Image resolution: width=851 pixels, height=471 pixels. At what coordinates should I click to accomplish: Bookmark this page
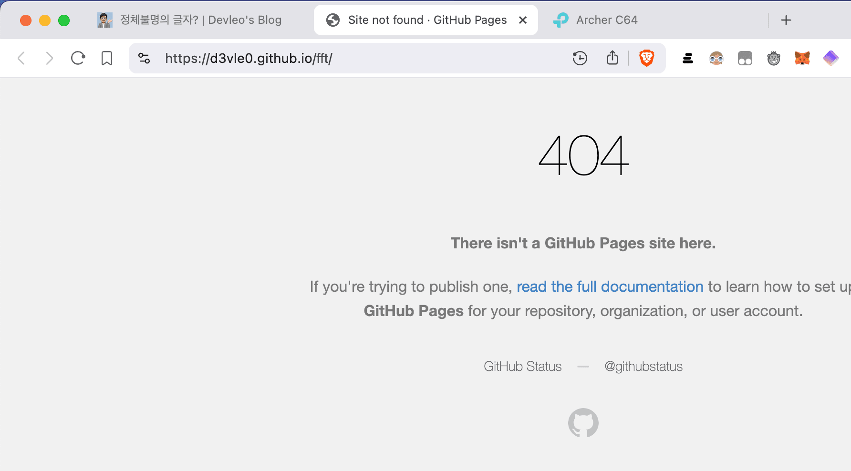point(107,58)
